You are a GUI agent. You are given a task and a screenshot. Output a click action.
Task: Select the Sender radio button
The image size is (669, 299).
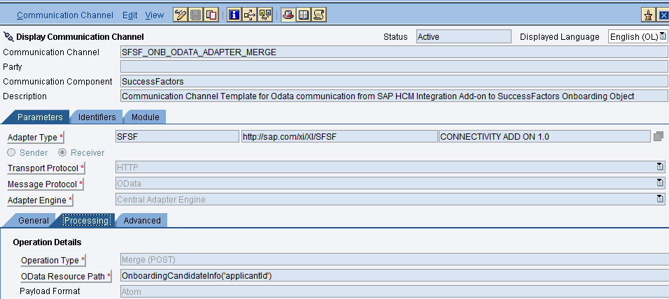click(11, 152)
